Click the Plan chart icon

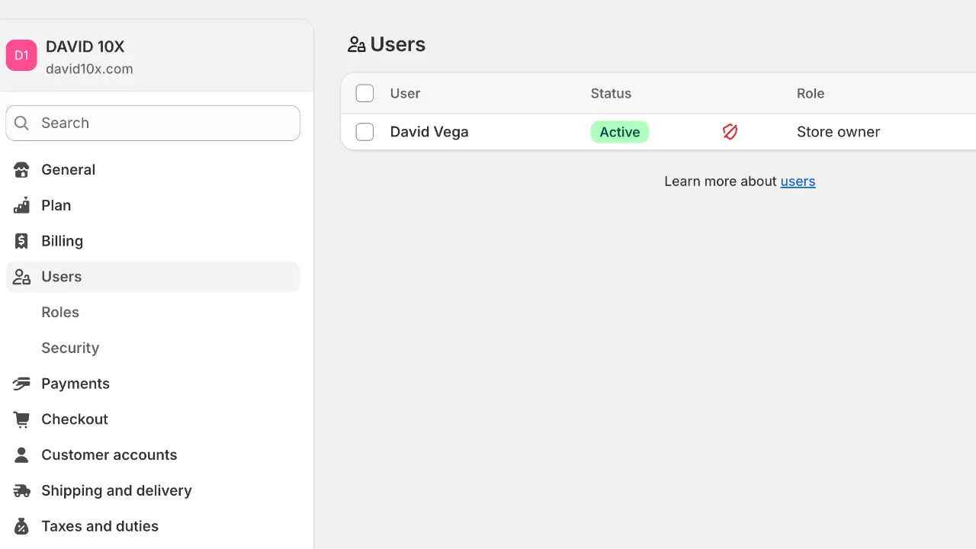pyautogui.click(x=21, y=206)
